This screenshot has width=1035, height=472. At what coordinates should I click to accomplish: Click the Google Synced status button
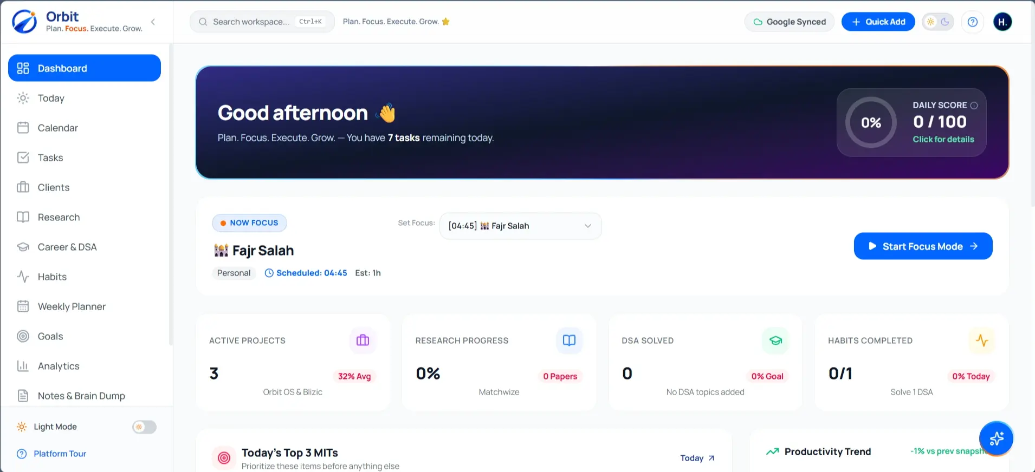(x=790, y=22)
